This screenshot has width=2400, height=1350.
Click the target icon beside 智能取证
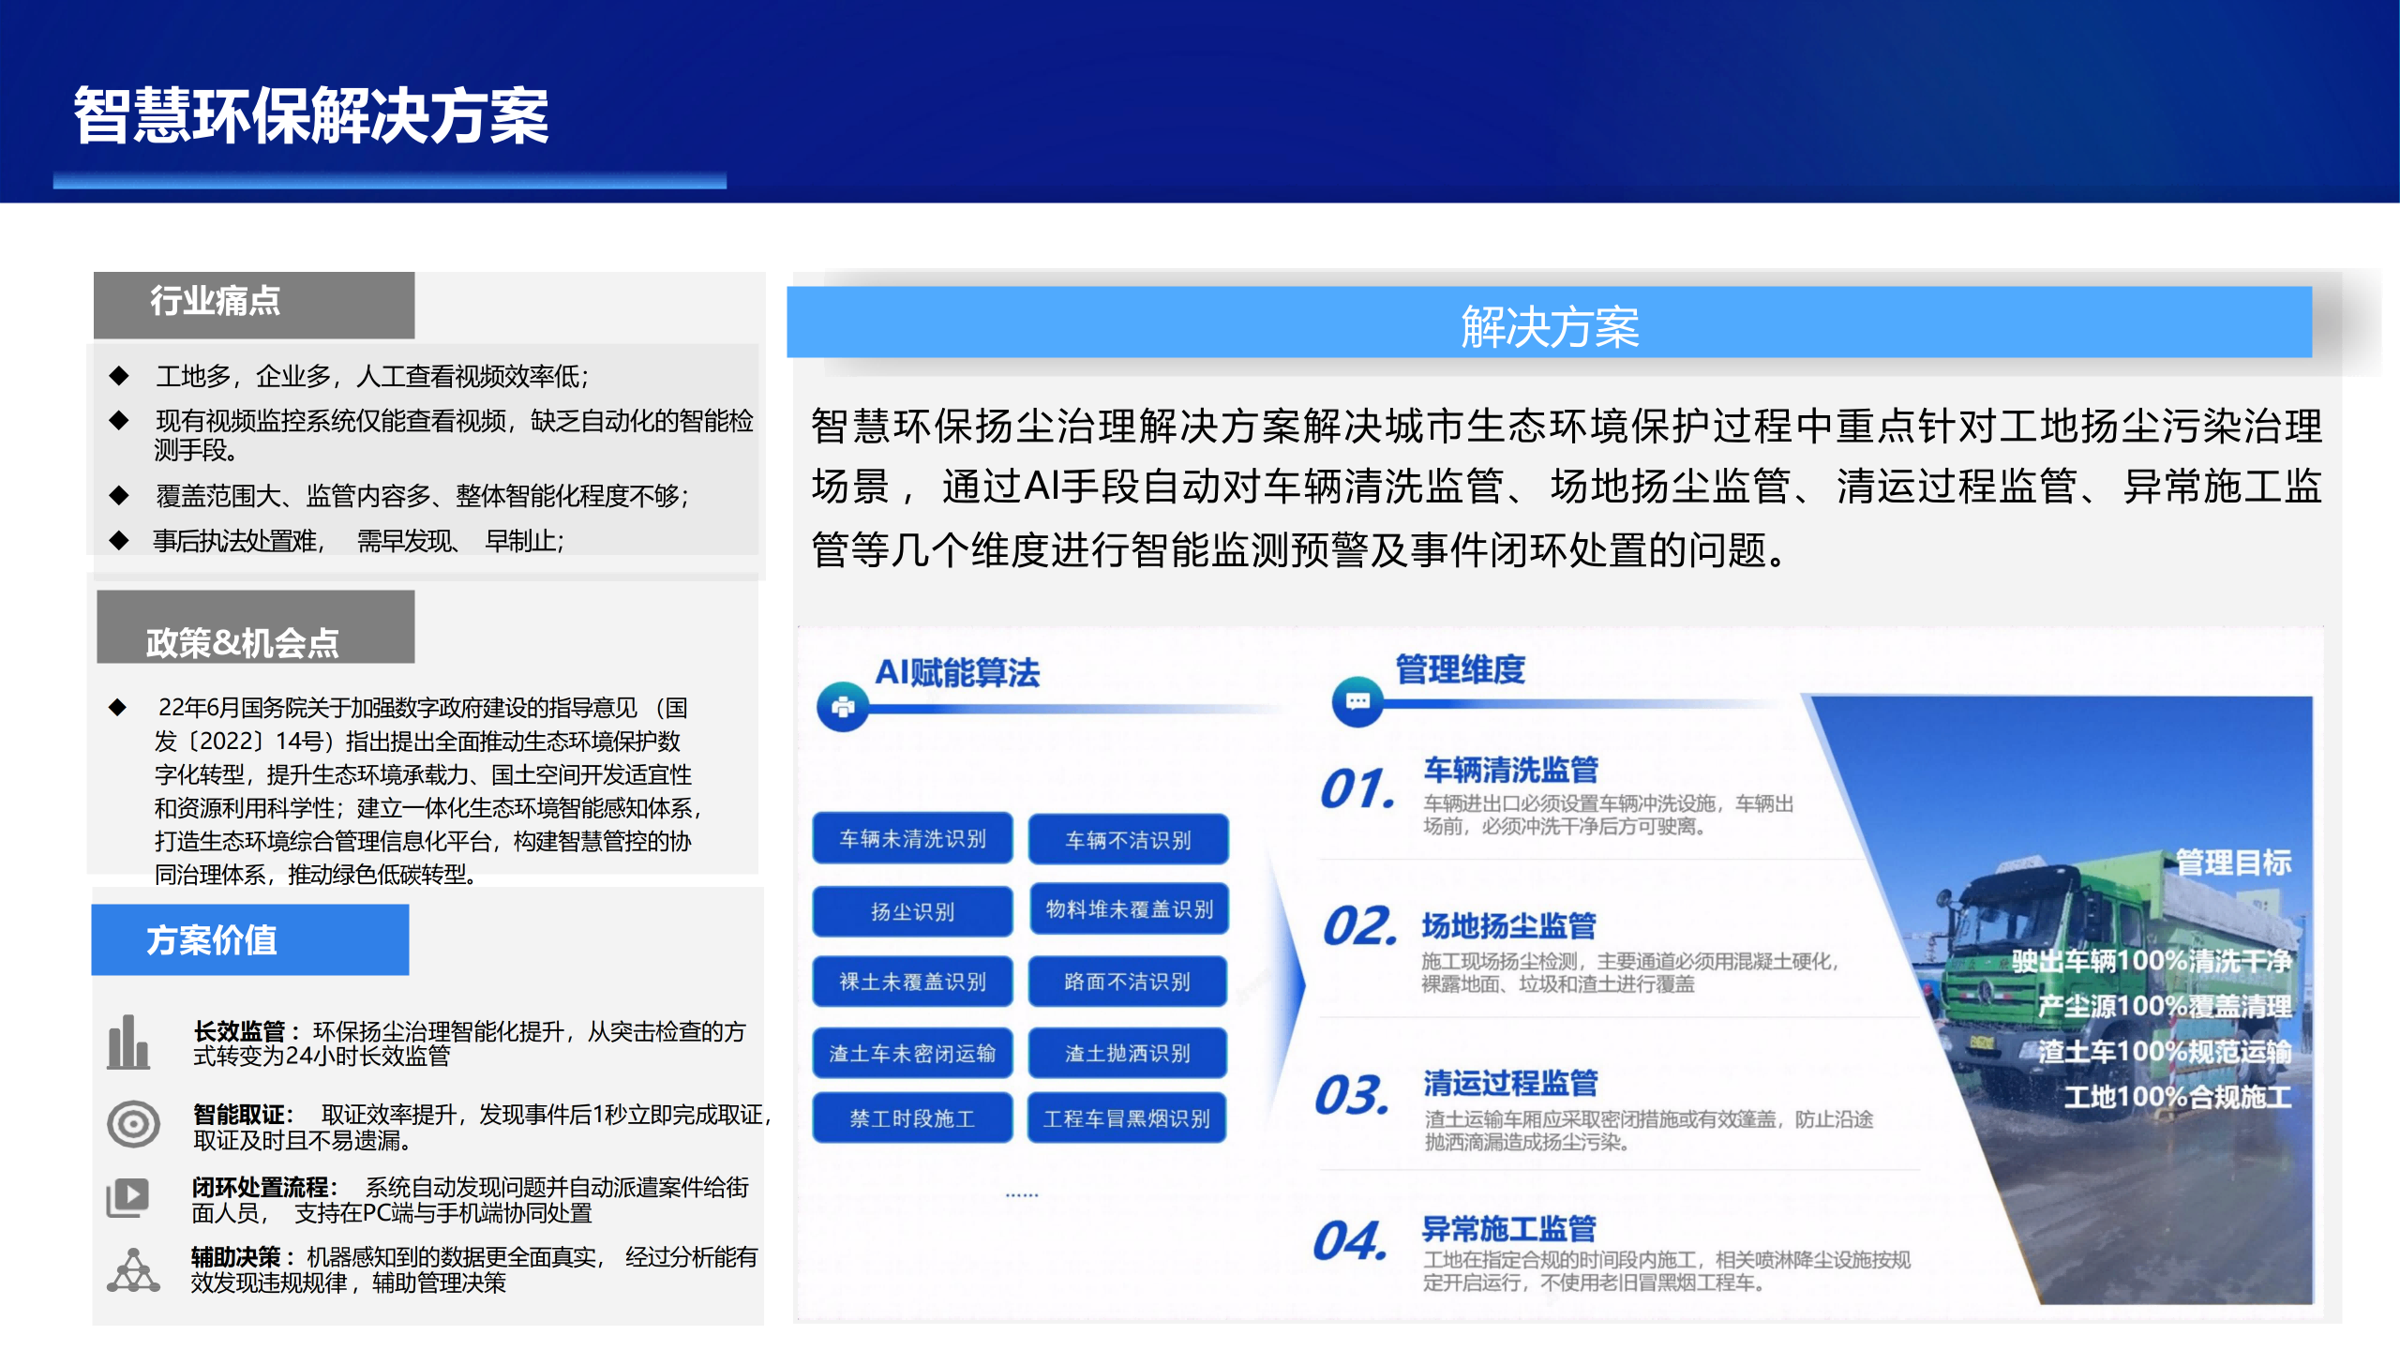coord(133,1124)
